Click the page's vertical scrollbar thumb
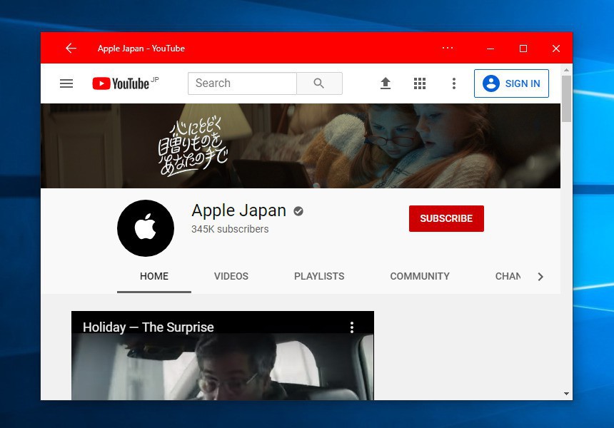 pos(566,98)
